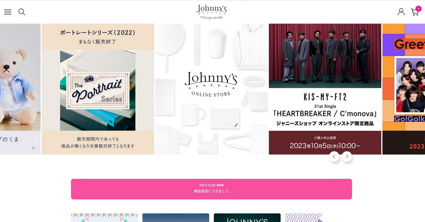This screenshot has height=222, width=425.
Task: Advance to the next carousel slide
Action: (347, 156)
